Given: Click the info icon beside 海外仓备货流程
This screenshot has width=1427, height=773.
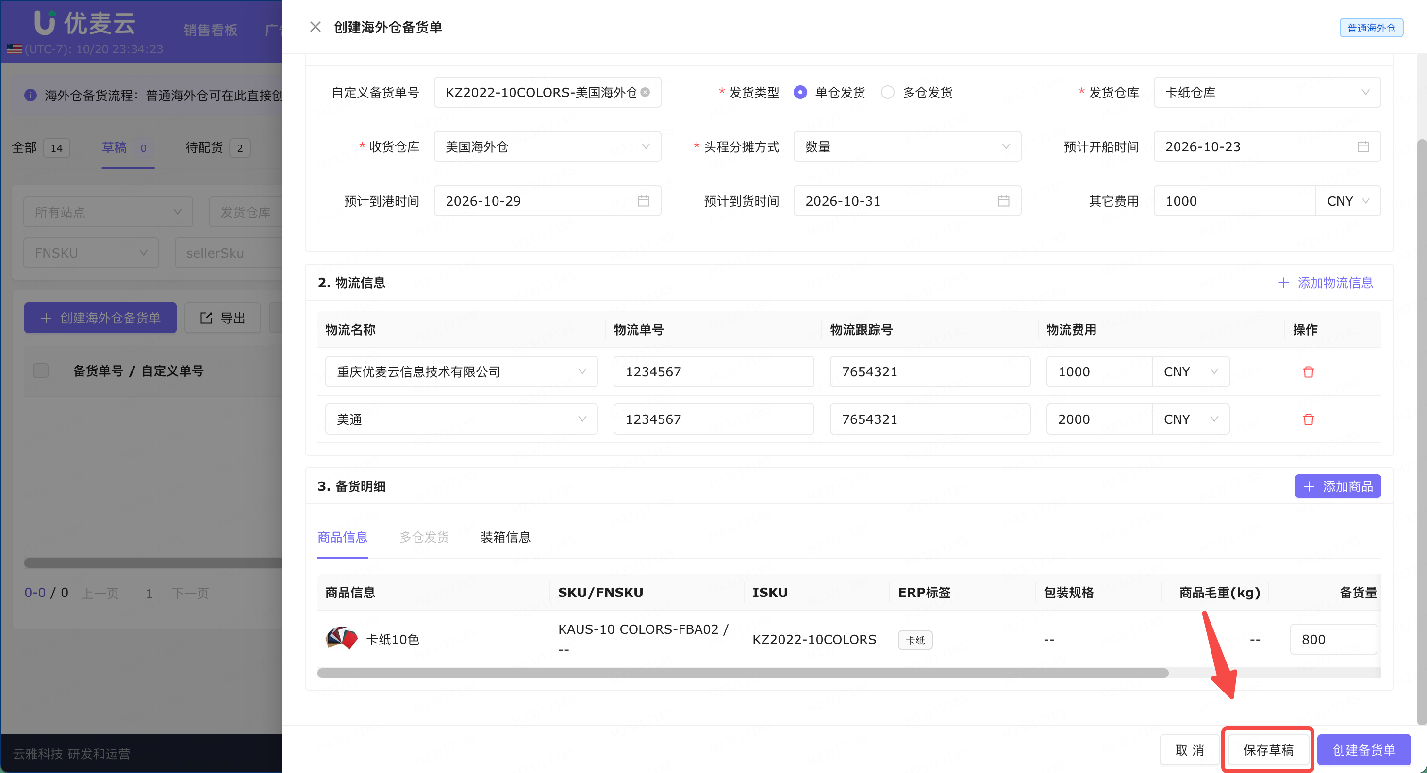Looking at the screenshot, I should [x=31, y=95].
